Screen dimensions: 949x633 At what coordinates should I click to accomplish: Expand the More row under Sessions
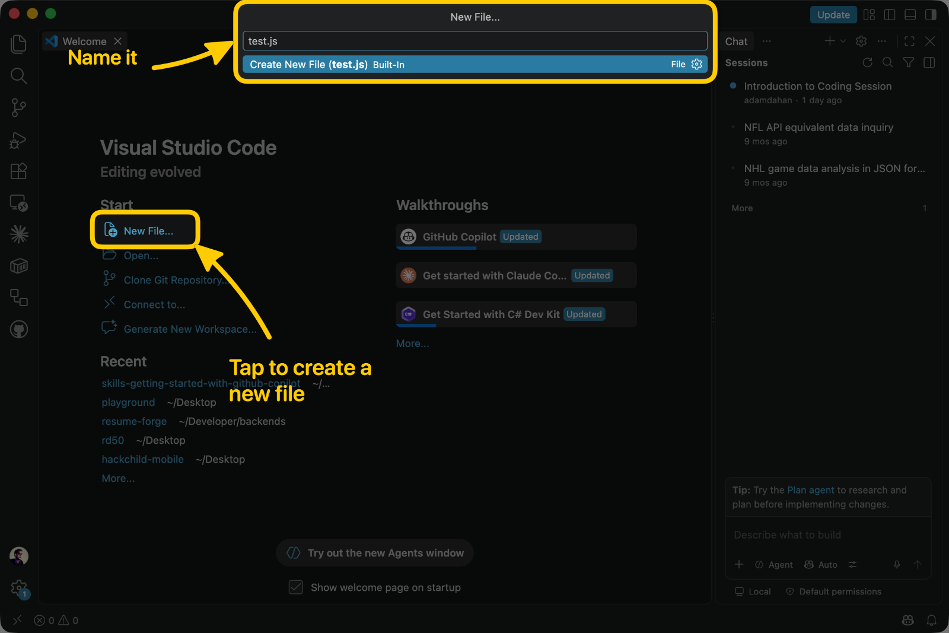829,208
